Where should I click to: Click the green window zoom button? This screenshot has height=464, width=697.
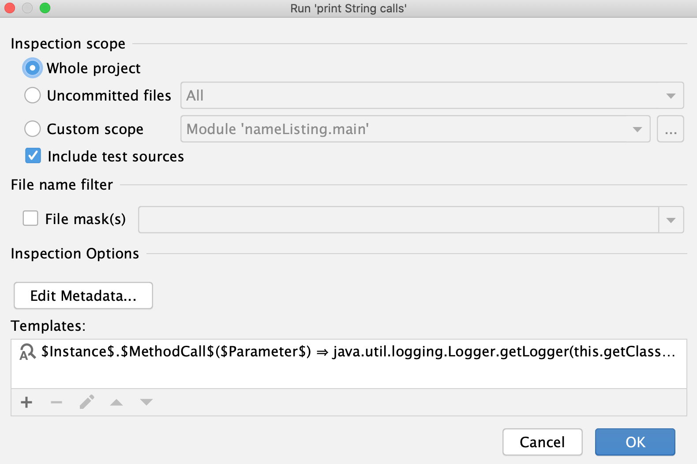(x=45, y=8)
